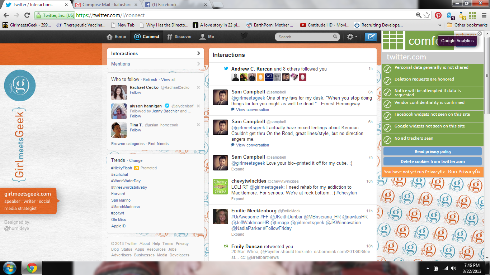Viewport: 490px width, 275px height.
Task: Switch to the Compose Mail Gmail tab
Action: pos(107,5)
